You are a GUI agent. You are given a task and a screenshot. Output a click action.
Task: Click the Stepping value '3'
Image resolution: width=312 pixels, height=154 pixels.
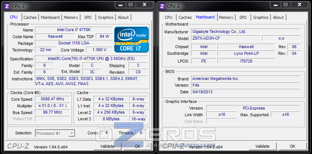pos(138,65)
